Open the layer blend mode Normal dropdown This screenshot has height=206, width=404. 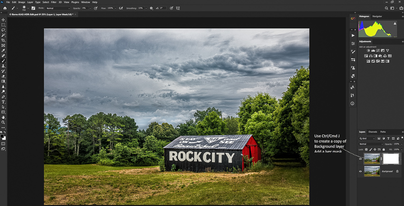[371, 144]
